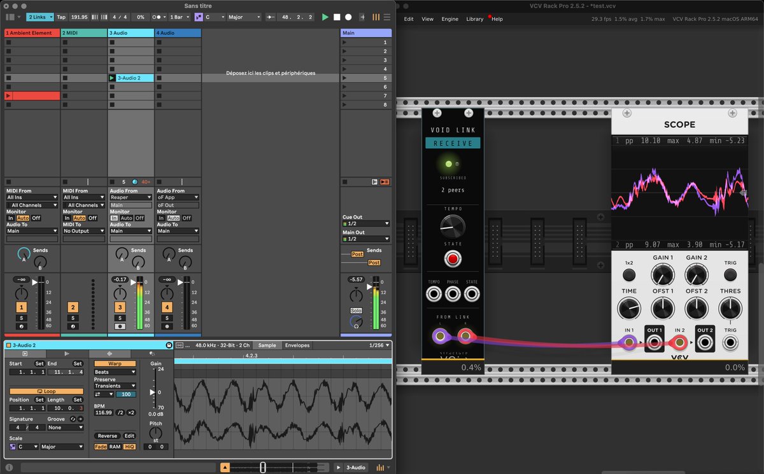Click Scope OUT 2 jack
The width and height of the screenshot is (764, 474).
click(705, 343)
